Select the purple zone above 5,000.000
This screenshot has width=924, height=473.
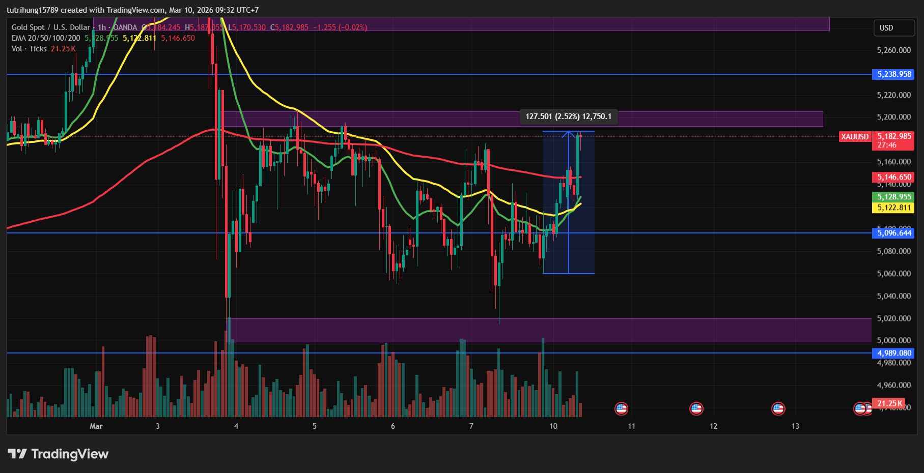click(x=550, y=330)
